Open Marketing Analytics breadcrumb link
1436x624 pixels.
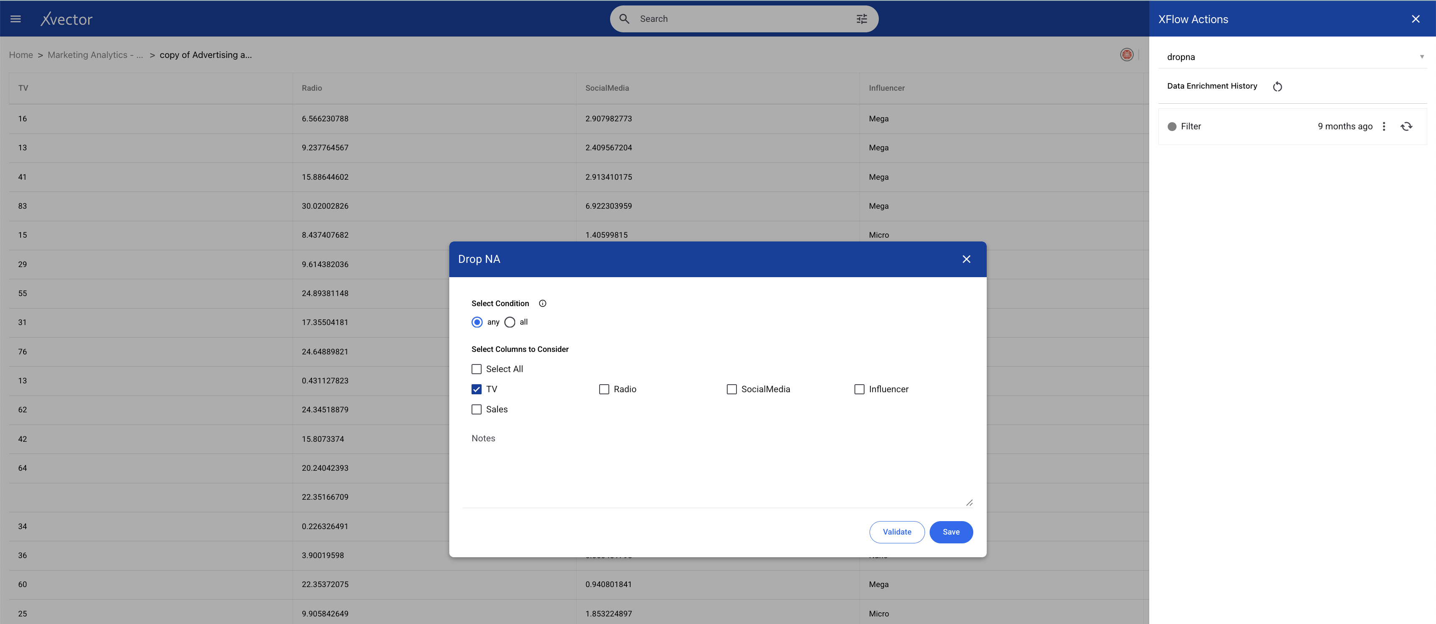point(95,55)
